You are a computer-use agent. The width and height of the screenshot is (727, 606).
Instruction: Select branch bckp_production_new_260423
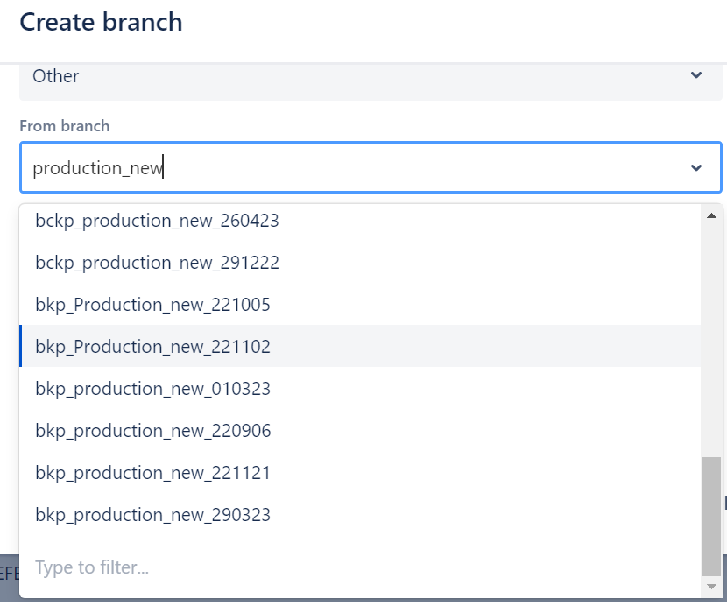tap(158, 221)
